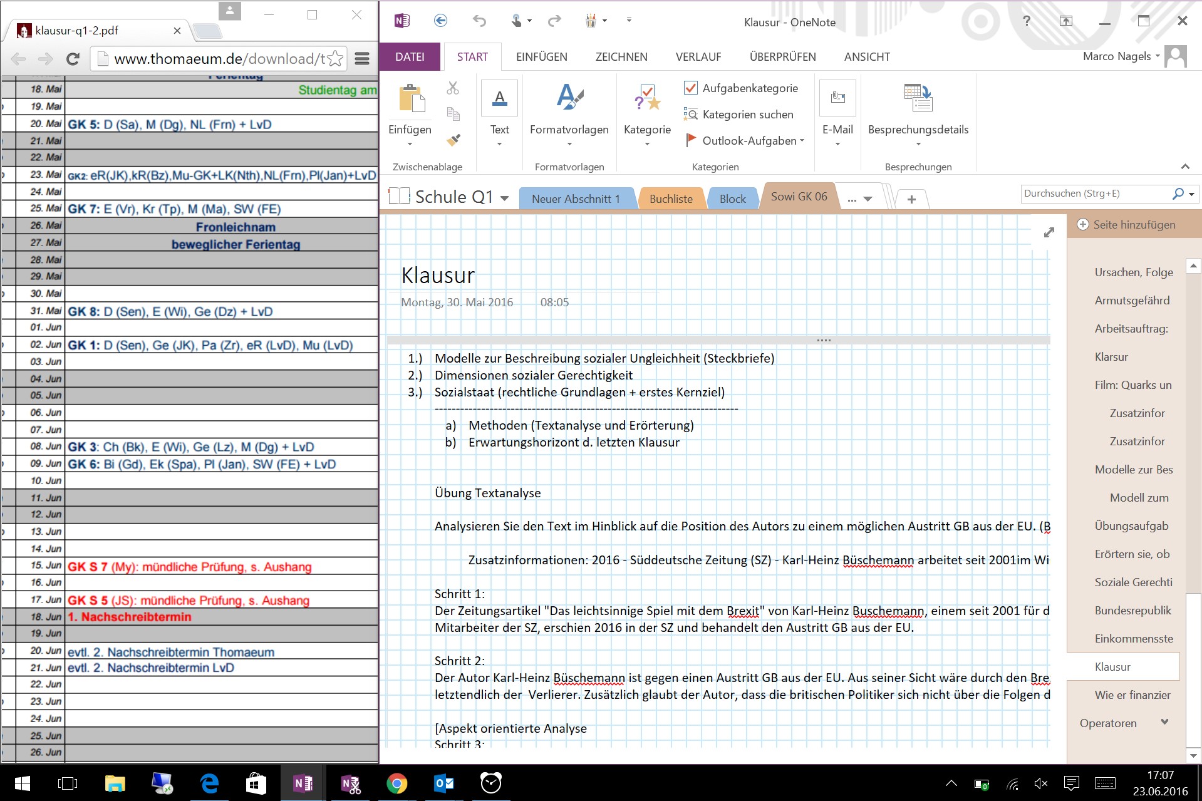Reload the PDF page in Chrome

73,59
